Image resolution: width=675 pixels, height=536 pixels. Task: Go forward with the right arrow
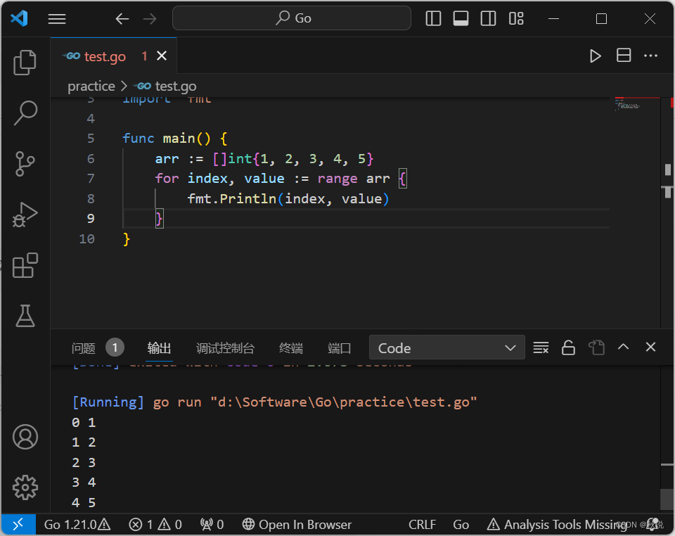(150, 19)
